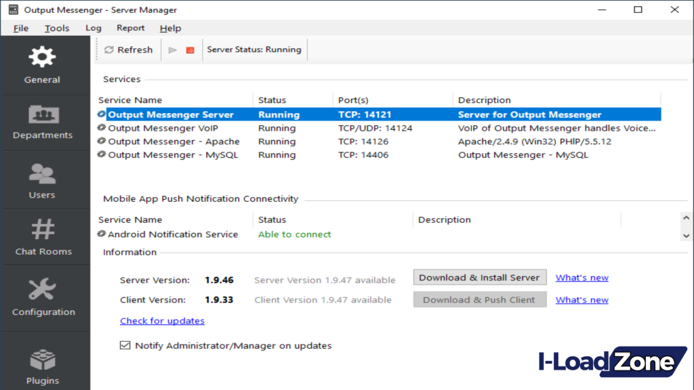The width and height of the screenshot is (694, 390).
Task: Stop the server with the red square
Action: click(190, 50)
